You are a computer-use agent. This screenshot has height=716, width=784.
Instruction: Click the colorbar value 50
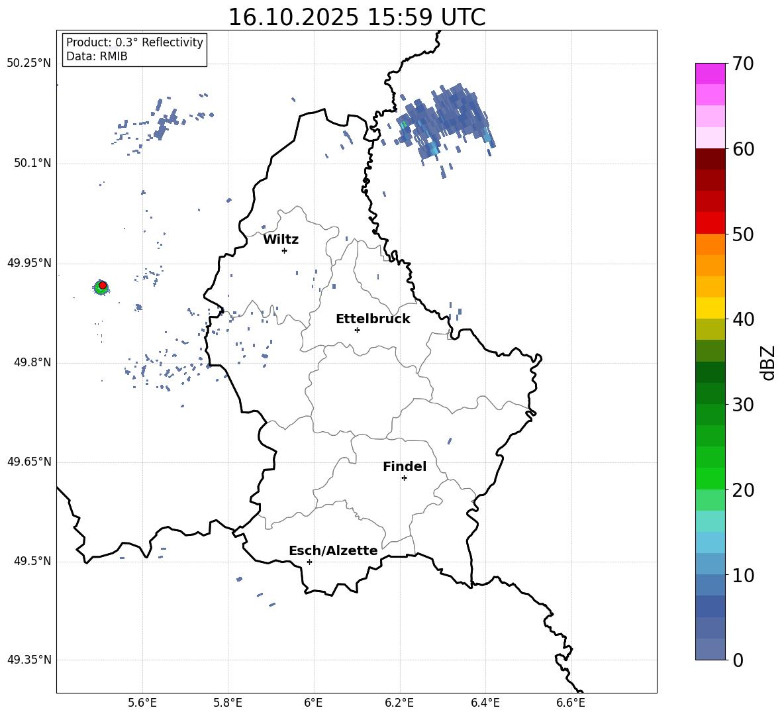(743, 234)
